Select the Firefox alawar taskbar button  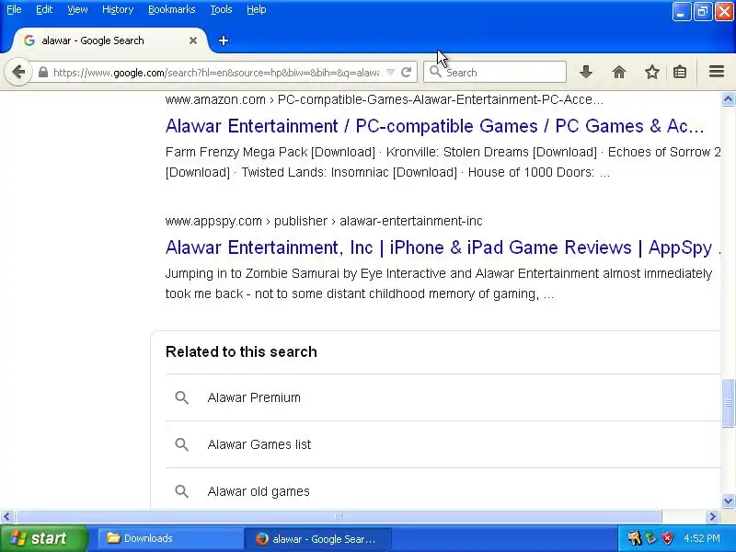coord(317,539)
